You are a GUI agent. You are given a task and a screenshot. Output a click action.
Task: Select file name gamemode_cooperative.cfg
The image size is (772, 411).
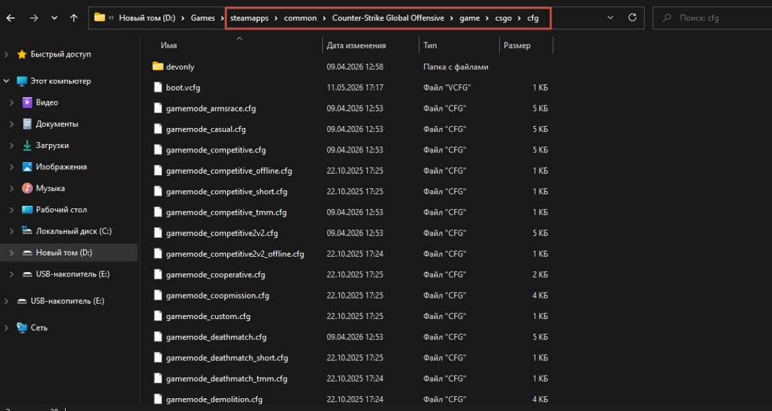pos(216,275)
